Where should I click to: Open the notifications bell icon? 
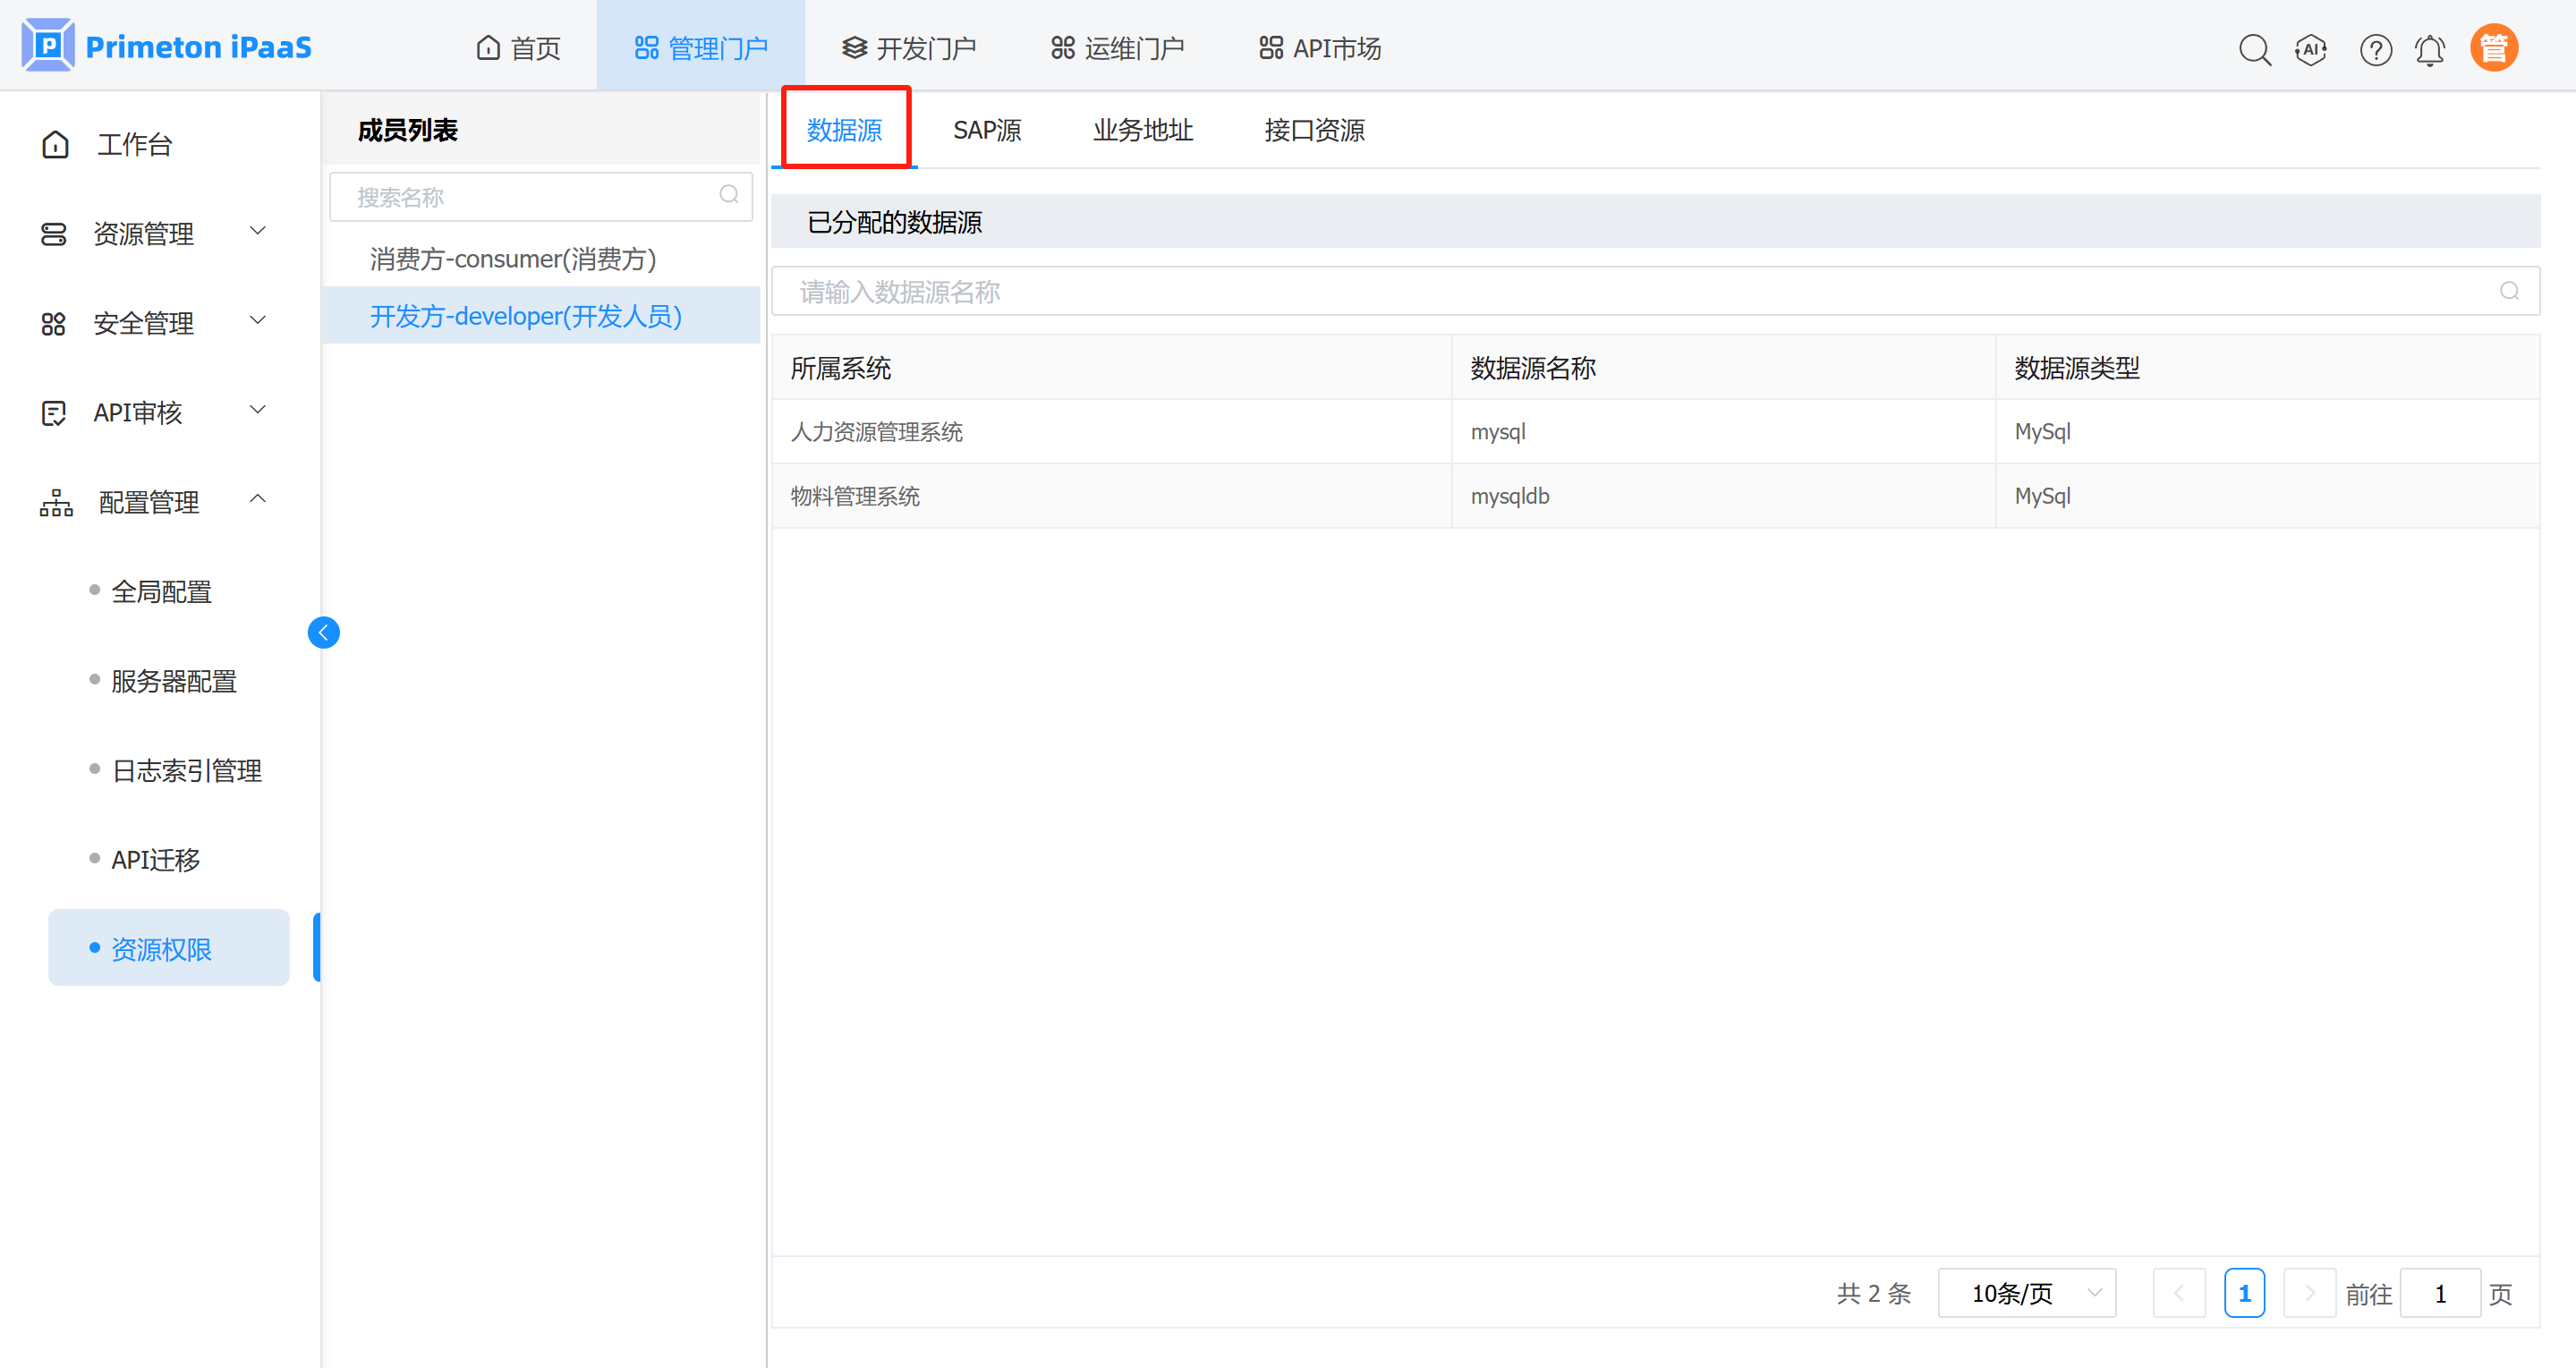(2429, 49)
